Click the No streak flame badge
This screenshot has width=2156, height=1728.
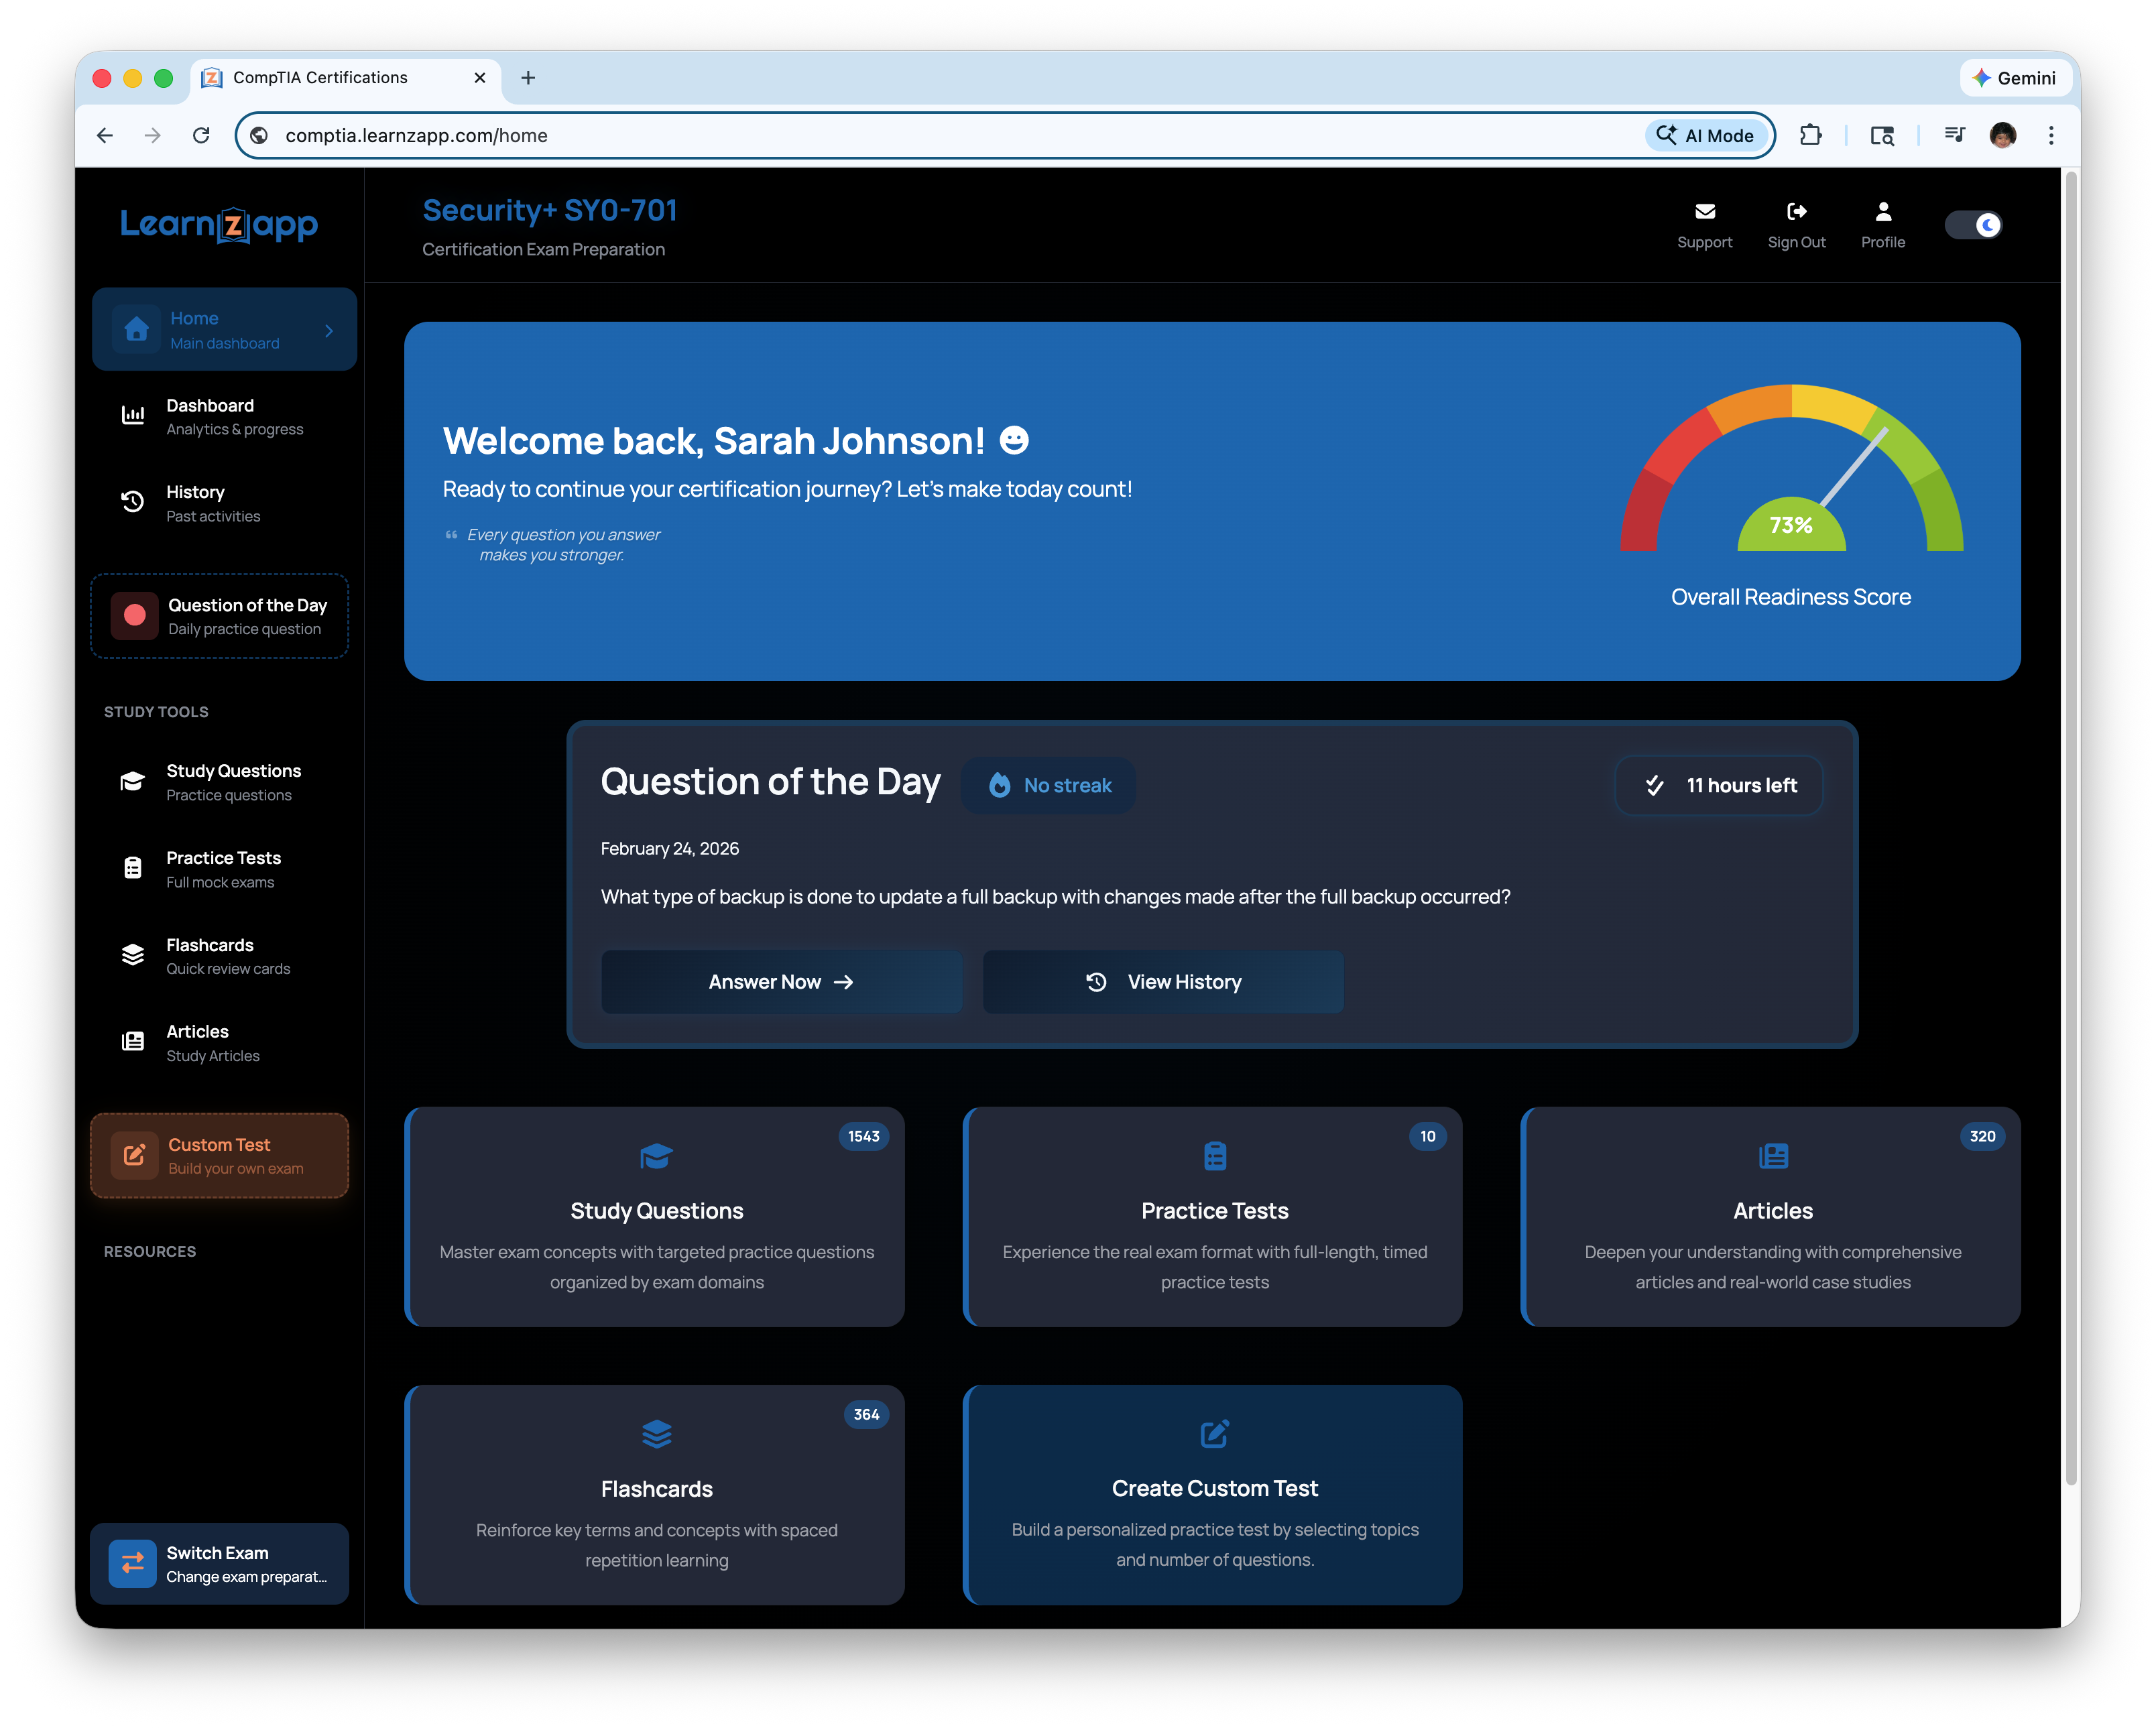click(x=1048, y=785)
